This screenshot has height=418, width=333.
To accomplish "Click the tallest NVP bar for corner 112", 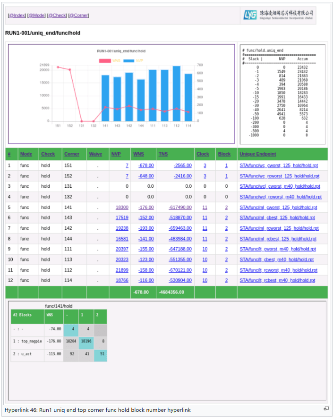I will click(176, 94).
